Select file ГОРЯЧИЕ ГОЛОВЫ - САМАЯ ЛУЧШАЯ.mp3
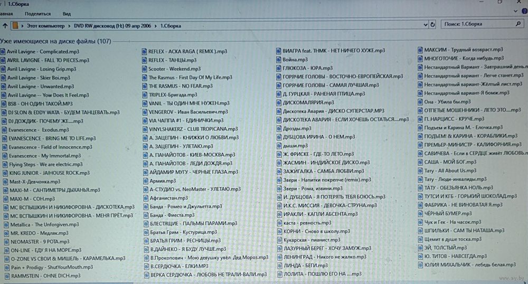 coord(328,85)
